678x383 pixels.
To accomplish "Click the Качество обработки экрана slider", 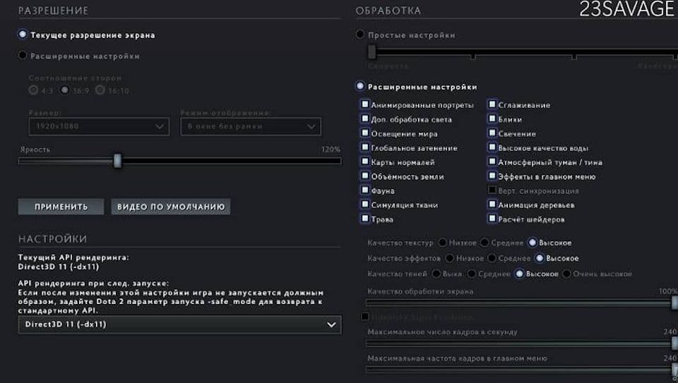I will pyautogui.click(x=521, y=303).
